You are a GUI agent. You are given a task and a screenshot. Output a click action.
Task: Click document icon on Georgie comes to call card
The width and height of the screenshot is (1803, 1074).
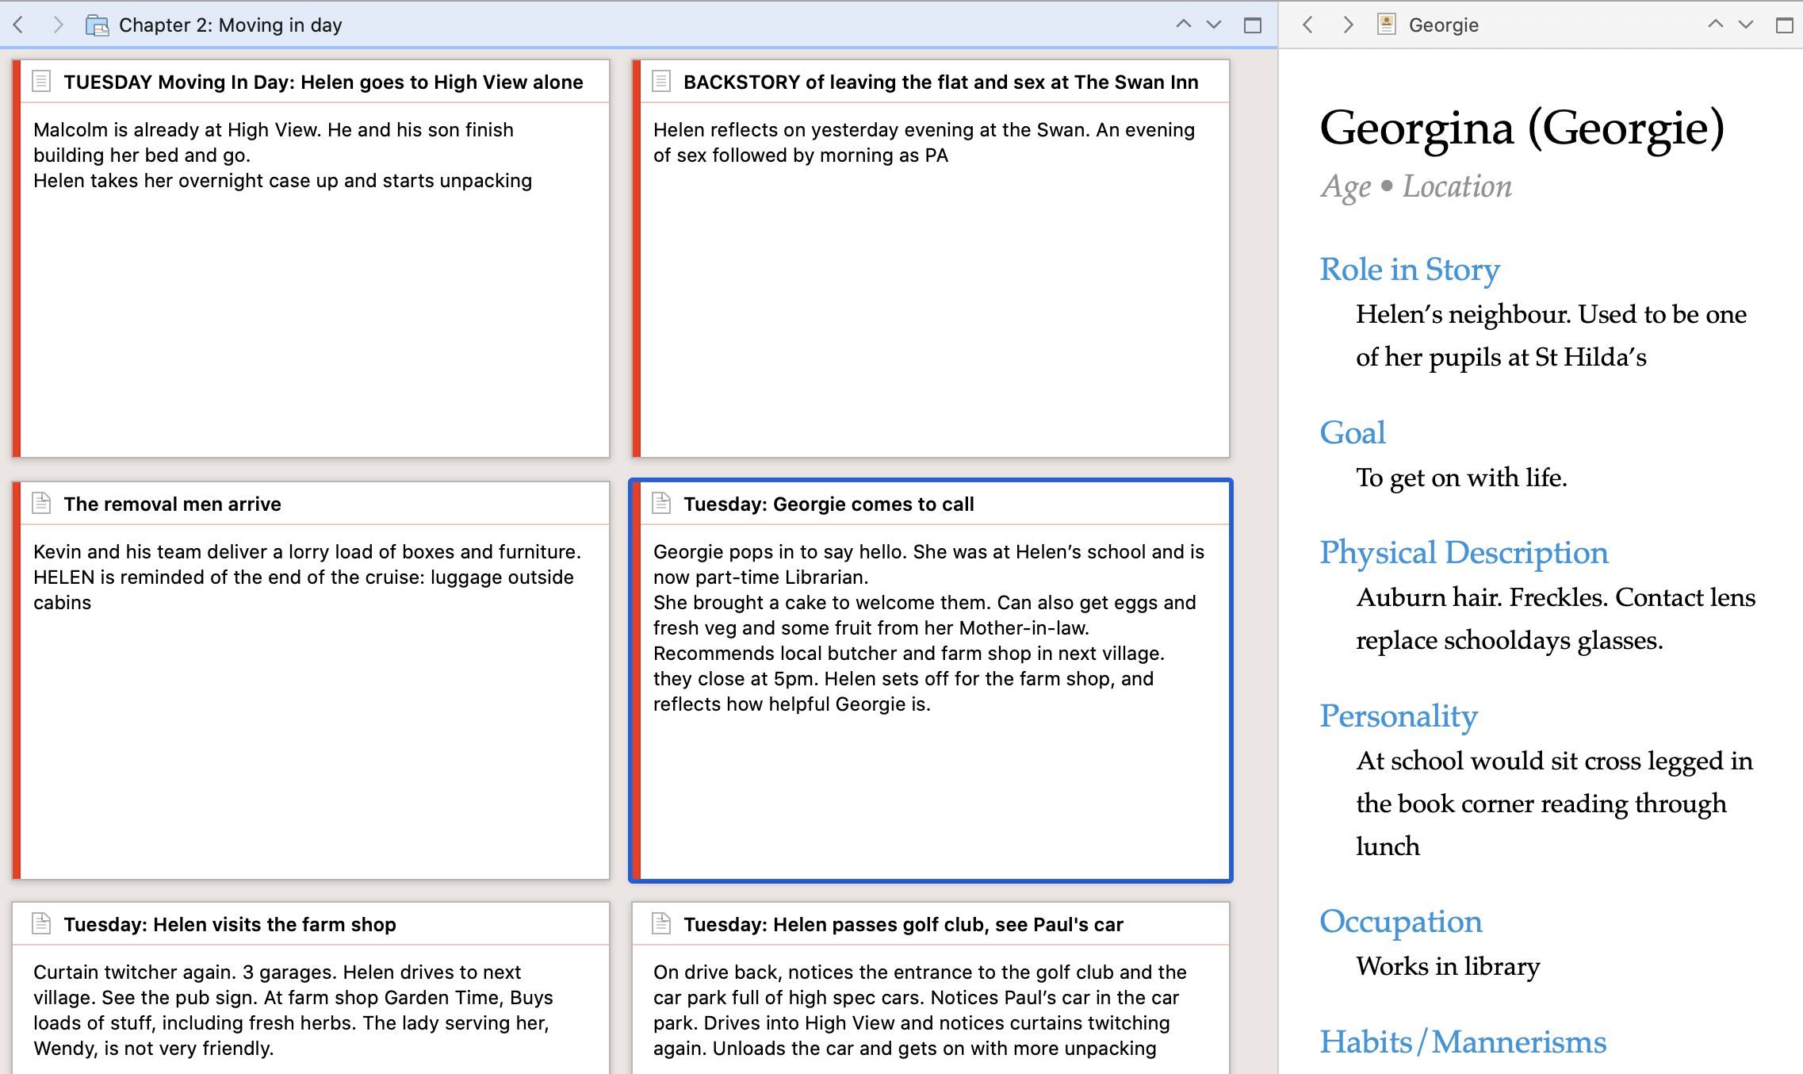coord(661,503)
